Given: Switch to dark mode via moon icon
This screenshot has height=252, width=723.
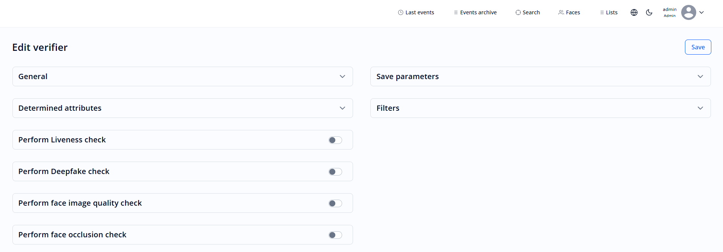Looking at the screenshot, I should 649,12.
